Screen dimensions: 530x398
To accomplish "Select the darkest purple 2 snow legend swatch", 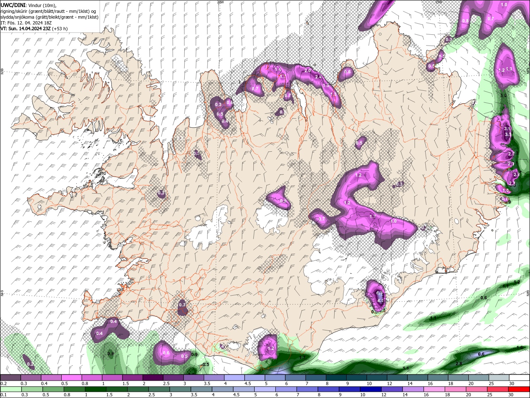I will pyautogui.click(x=152, y=378).
